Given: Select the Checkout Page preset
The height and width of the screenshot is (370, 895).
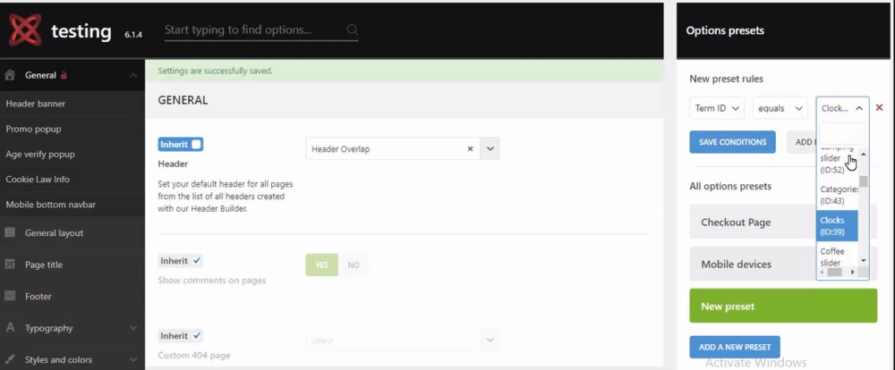Looking at the screenshot, I should coord(753,223).
